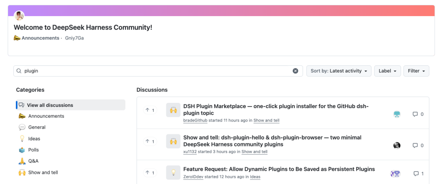Click participant avatar on Feature Request row
The image size is (438, 184).
395,174
